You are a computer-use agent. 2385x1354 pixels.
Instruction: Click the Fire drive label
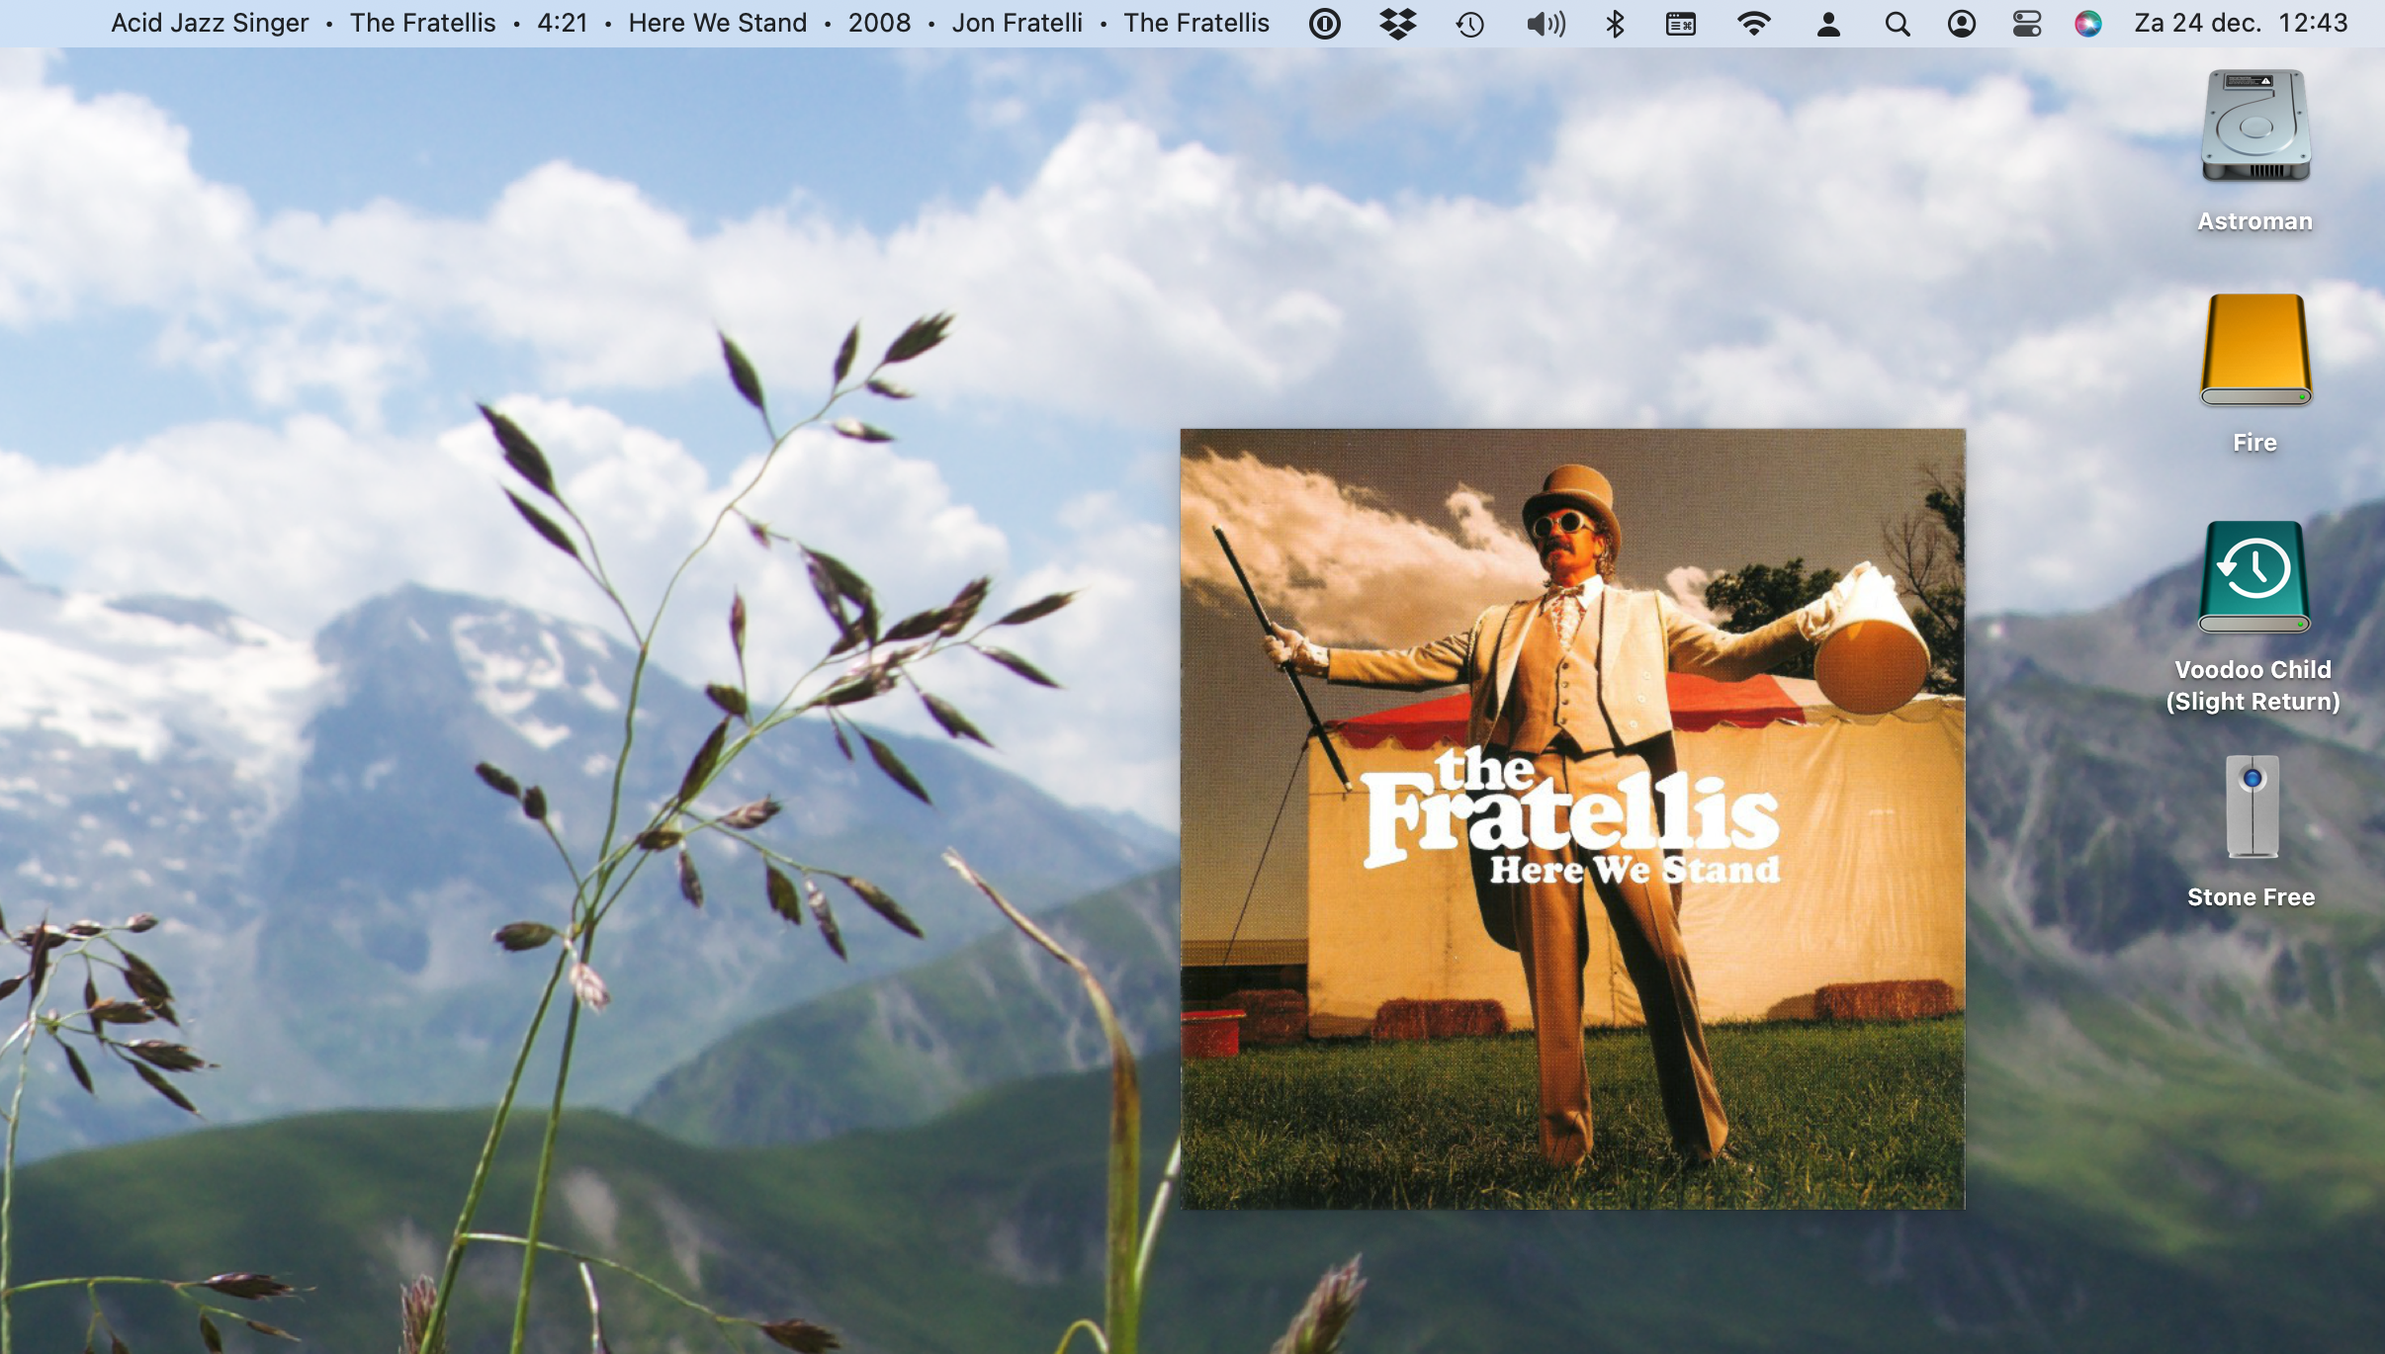(x=2254, y=443)
